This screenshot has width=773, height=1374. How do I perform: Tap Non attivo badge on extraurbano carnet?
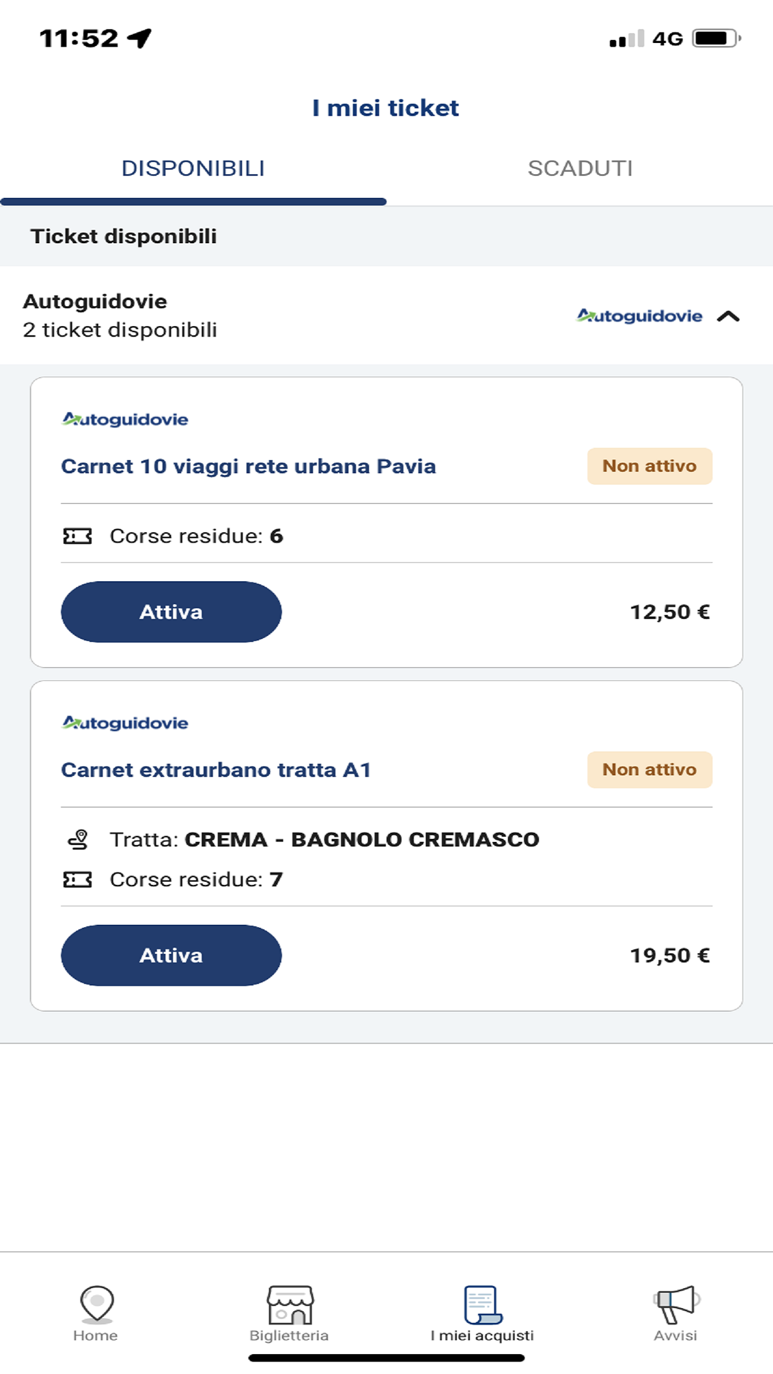tap(649, 770)
